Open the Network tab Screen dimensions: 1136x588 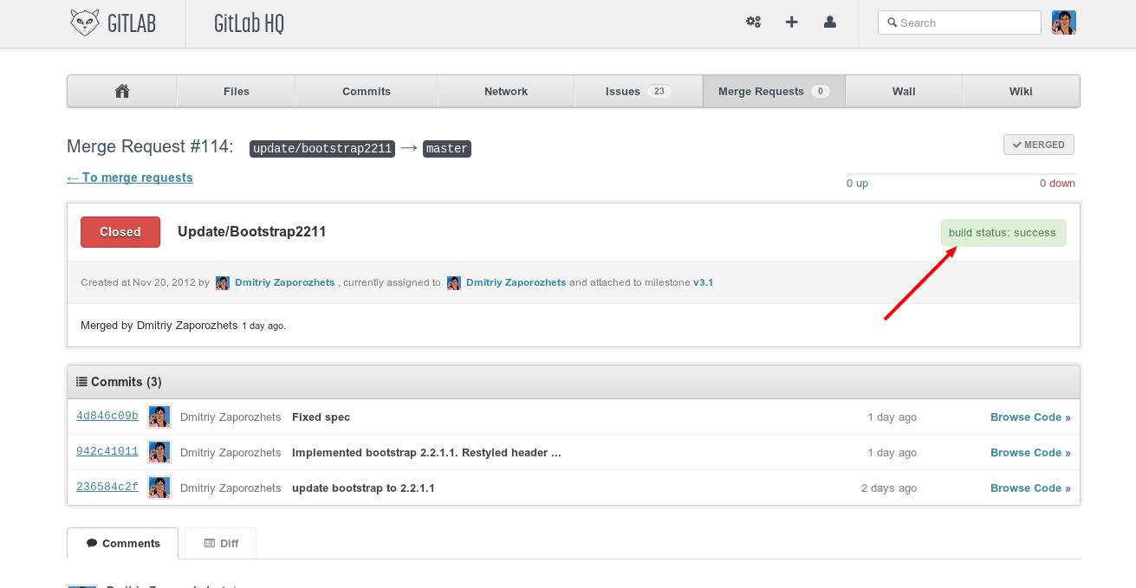pos(506,91)
